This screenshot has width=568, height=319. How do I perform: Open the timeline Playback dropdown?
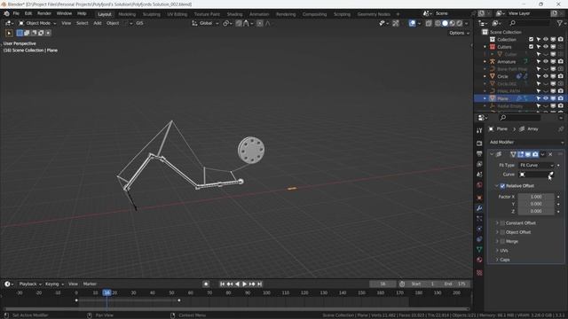tap(30, 284)
